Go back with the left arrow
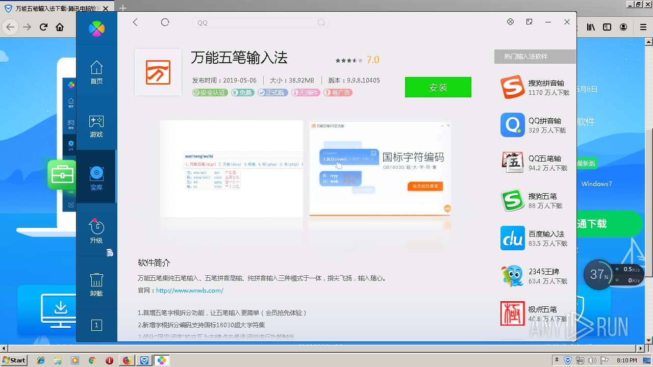Viewport: 653px width, 367px height. click(135, 22)
